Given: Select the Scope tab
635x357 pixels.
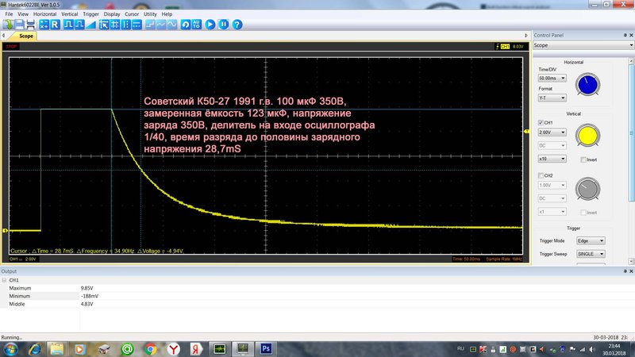Looking at the screenshot, I should point(26,36).
